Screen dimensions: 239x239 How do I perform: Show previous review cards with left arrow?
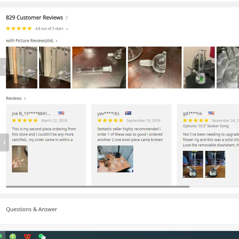click(x=4, y=143)
